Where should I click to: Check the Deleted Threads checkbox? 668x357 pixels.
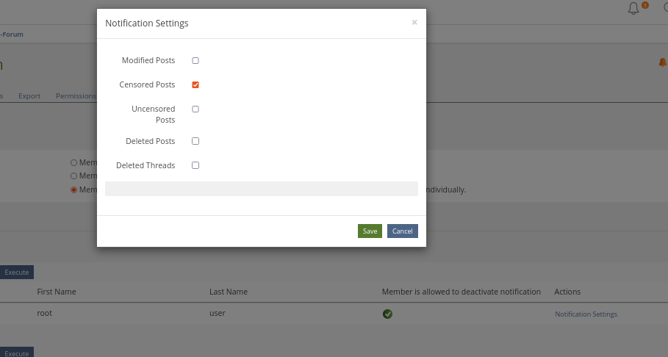pos(195,165)
